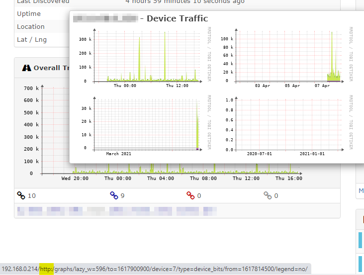Click the Device Traffic popup title
Viewport: 364px width, 275px height.
point(177,19)
